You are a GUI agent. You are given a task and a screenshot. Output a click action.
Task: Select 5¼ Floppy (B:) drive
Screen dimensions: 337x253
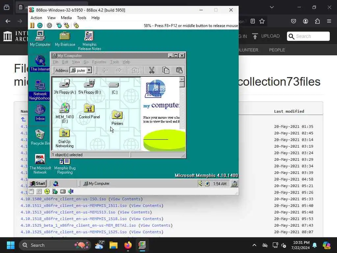pyautogui.click(x=90, y=87)
